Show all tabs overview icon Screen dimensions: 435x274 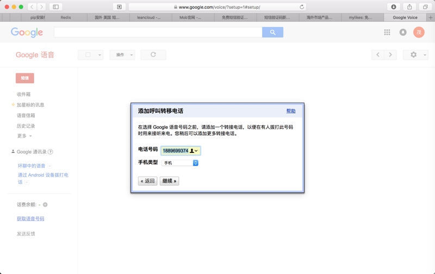425,7
